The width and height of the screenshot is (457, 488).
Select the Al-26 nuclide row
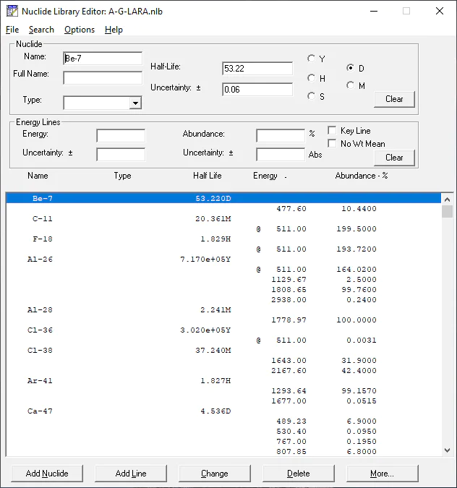(223, 259)
